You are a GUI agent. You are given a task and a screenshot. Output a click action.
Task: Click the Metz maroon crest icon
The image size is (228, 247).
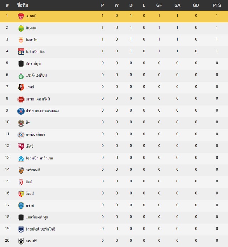click(x=21, y=146)
